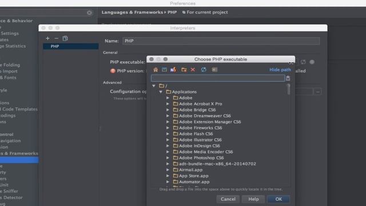Select Languages & Frameworks category in sidebar

pos(19,153)
